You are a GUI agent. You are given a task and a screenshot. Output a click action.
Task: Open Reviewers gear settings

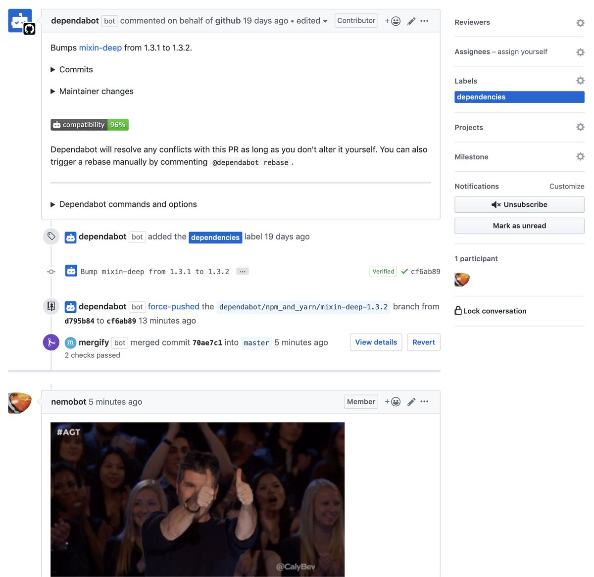(580, 23)
